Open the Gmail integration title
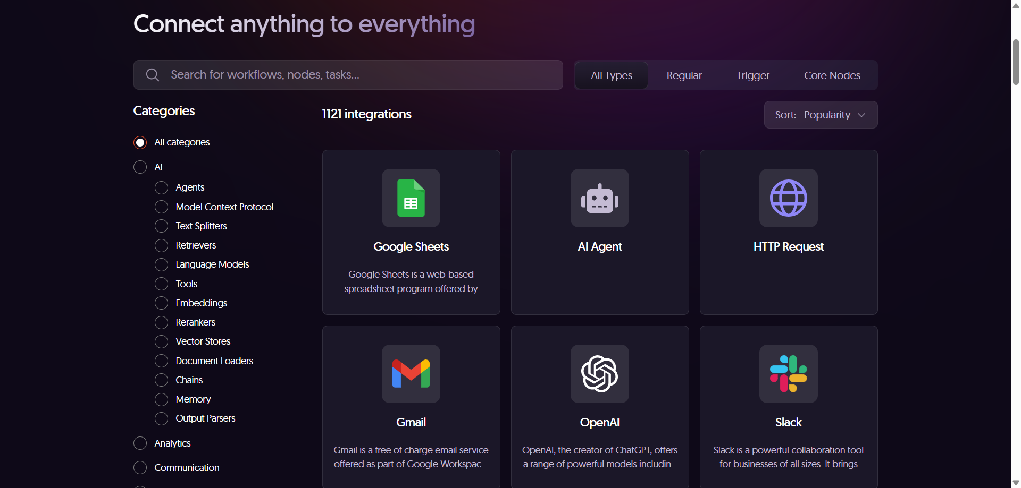The width and height of the screenshot is (1021, 488). (411, 422)
